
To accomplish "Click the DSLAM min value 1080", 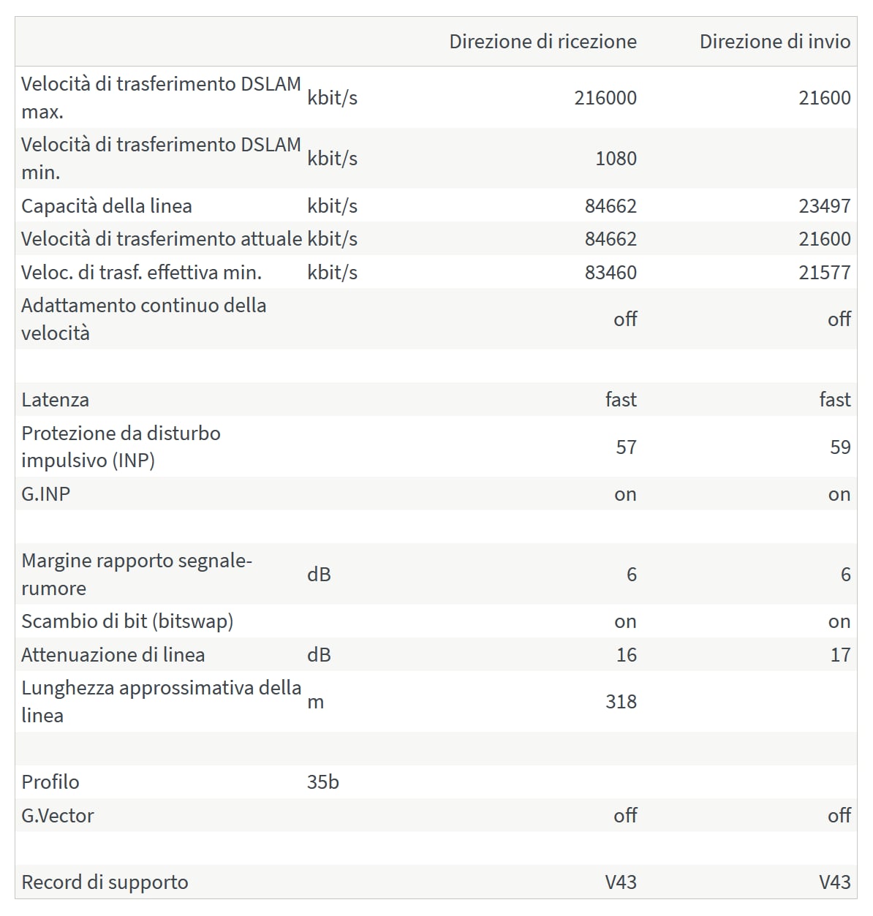I will [616, 159].
